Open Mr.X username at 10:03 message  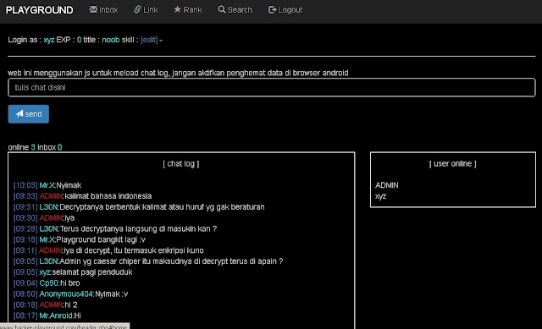pos(47,185)
